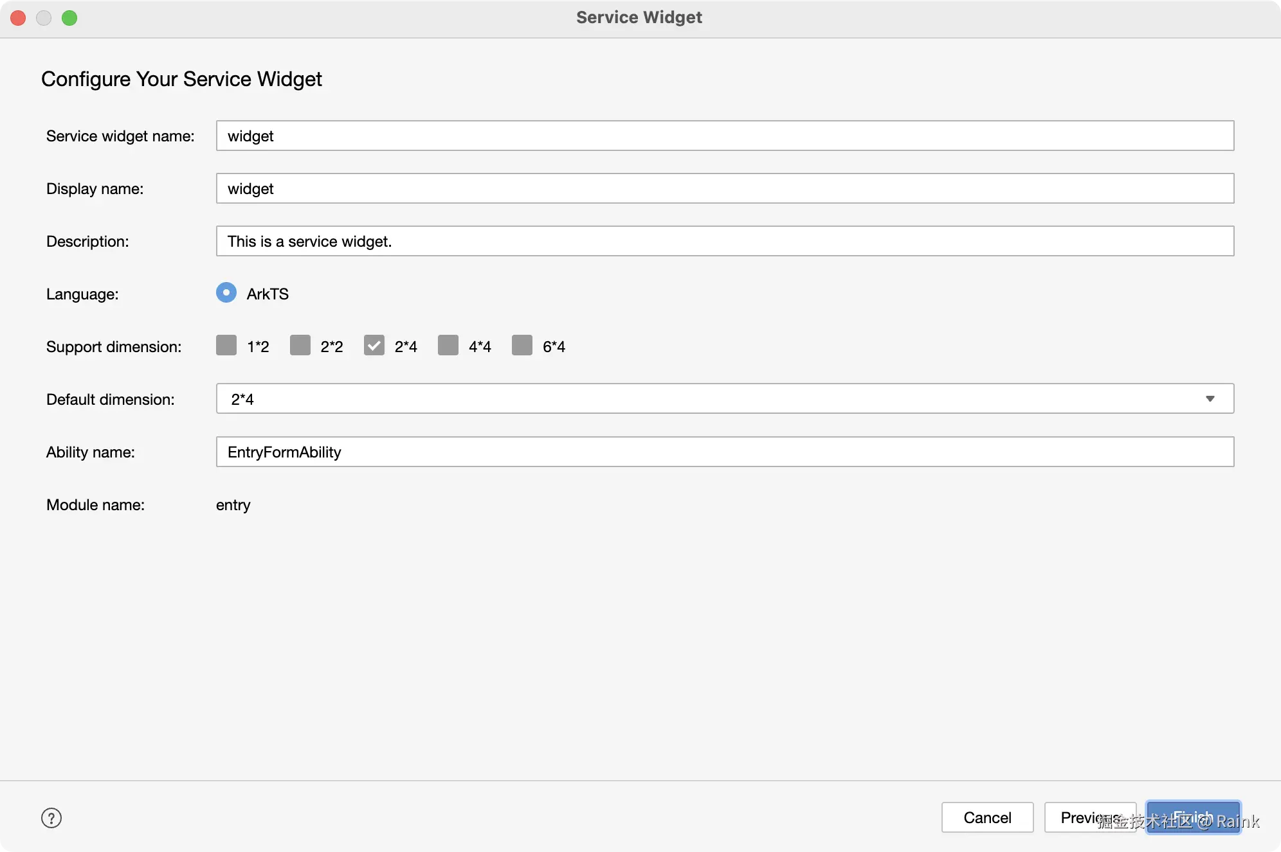This screenshot has width=1281, height=852.
Task: Click the red close window button
Action: (x=18, y=17)
